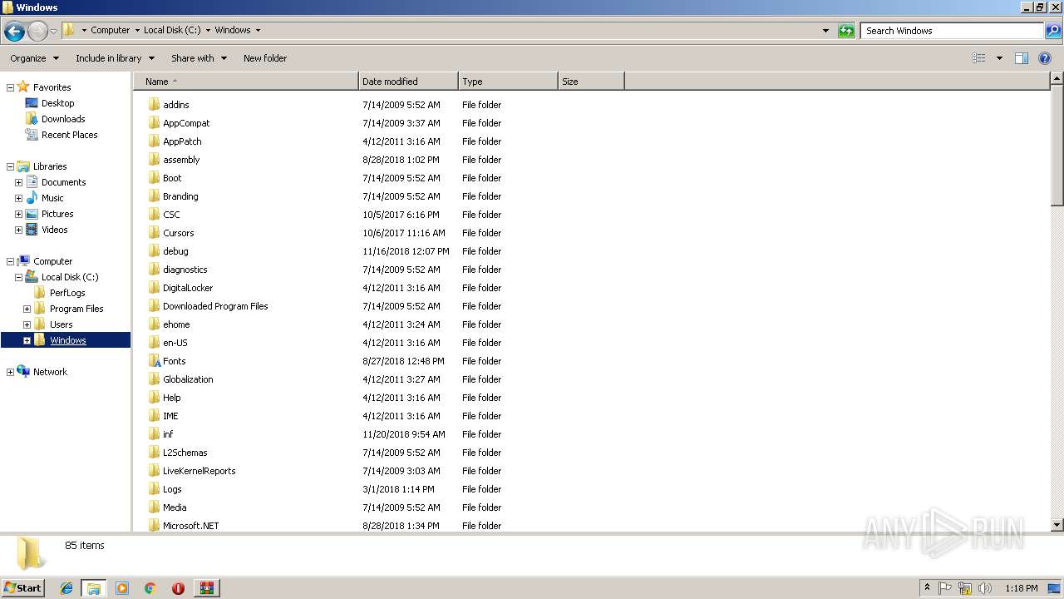Expand the Program Files tree node
Viewport: 1064px width, 599px height.
pos(27,309)
